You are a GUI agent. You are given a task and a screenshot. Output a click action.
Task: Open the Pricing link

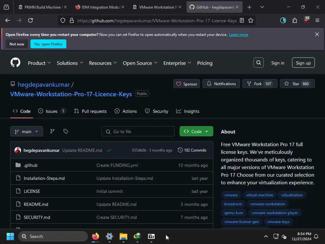click(205, 63)
